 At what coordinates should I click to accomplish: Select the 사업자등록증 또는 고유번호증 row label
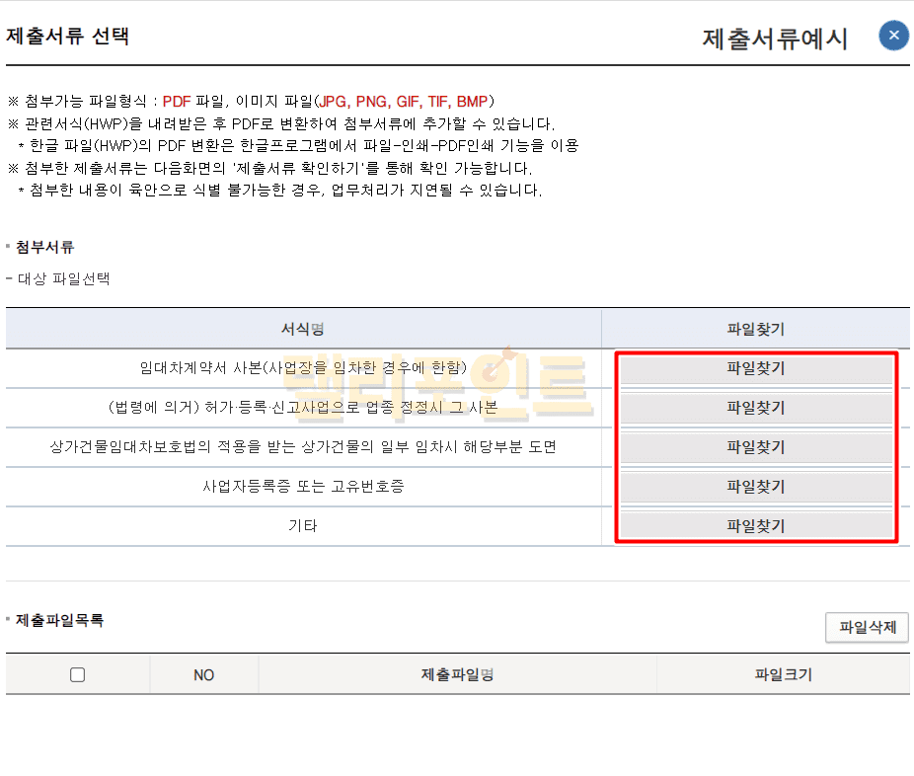[x=303, y=487]
